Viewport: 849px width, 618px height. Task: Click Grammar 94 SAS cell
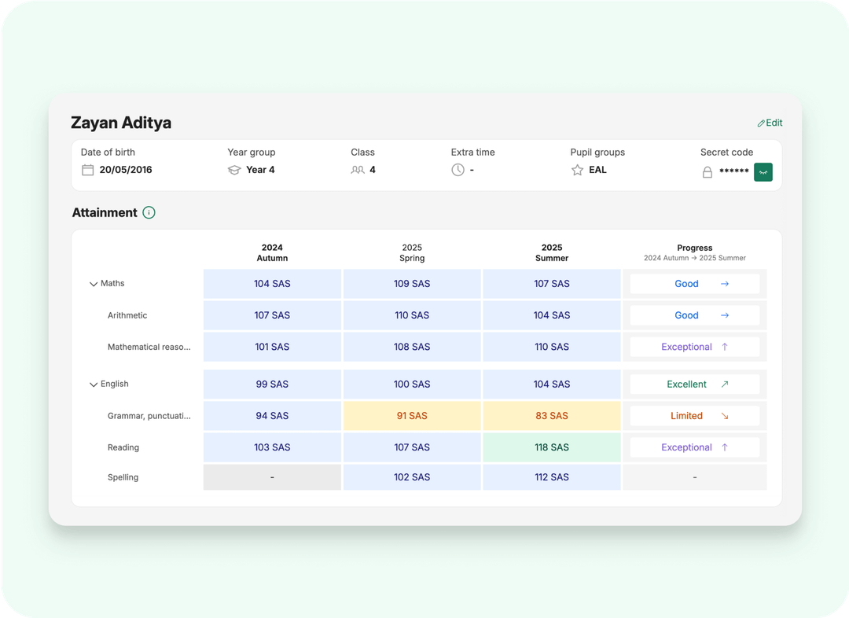[272, 416]
